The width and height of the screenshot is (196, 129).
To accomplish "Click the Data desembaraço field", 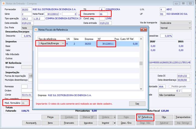I will 184,80.
